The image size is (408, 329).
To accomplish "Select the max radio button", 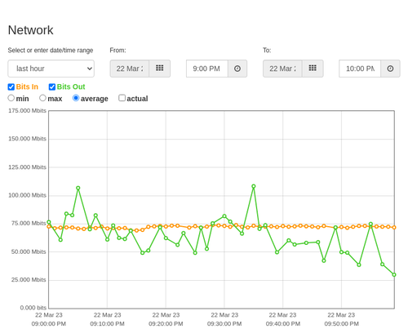I will [42, 98].
